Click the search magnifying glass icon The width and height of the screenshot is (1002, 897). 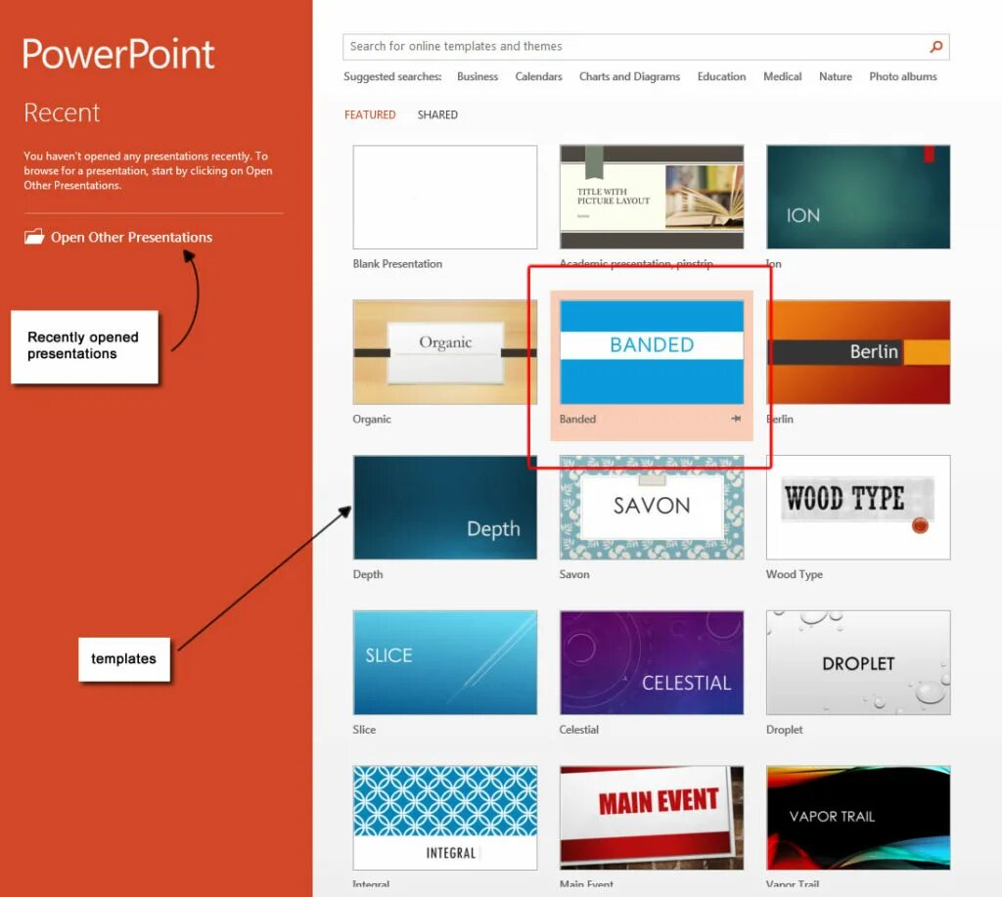(x=935, y=46)
